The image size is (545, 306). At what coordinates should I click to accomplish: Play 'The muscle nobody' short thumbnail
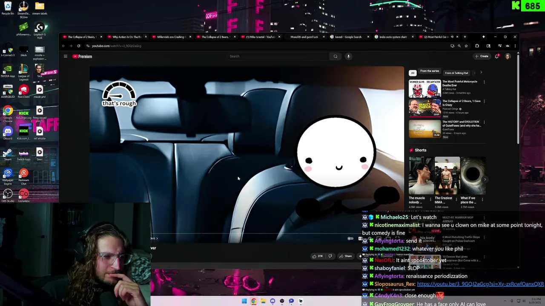pyautogui.click(x=421, y=176)
